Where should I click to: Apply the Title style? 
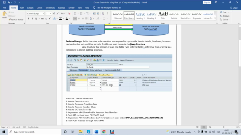[163, 16]
